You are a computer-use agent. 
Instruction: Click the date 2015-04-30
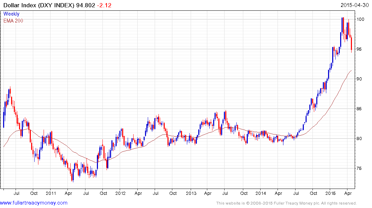click(354, 5)
